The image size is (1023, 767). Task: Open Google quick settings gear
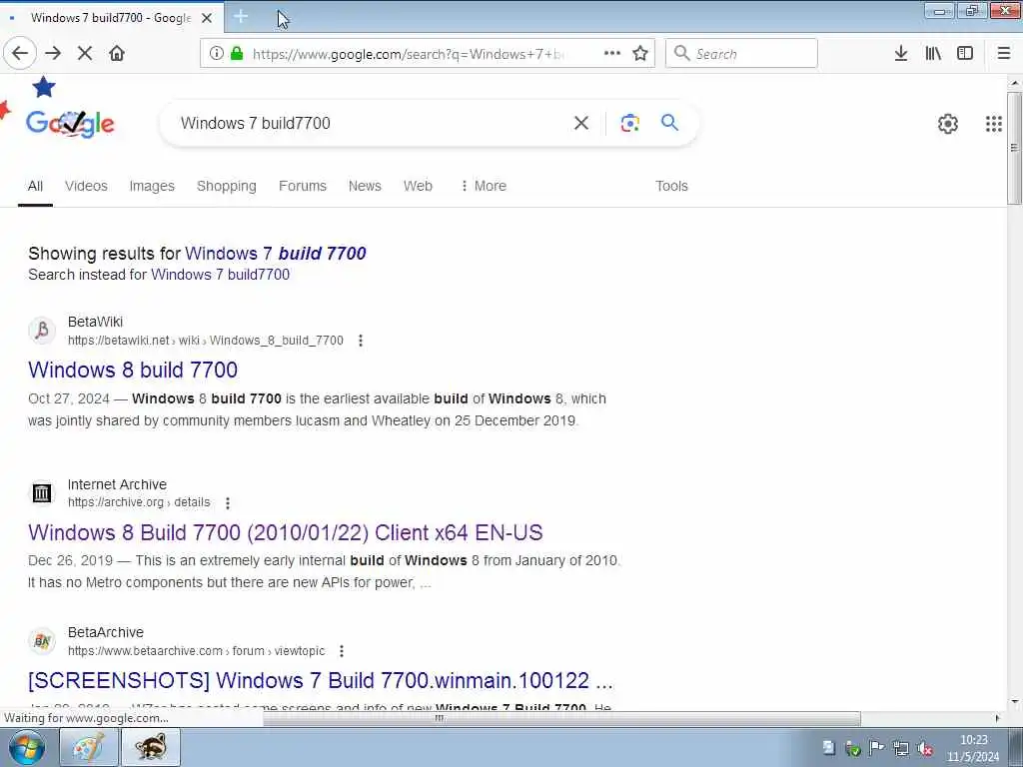tap(948, 123)
